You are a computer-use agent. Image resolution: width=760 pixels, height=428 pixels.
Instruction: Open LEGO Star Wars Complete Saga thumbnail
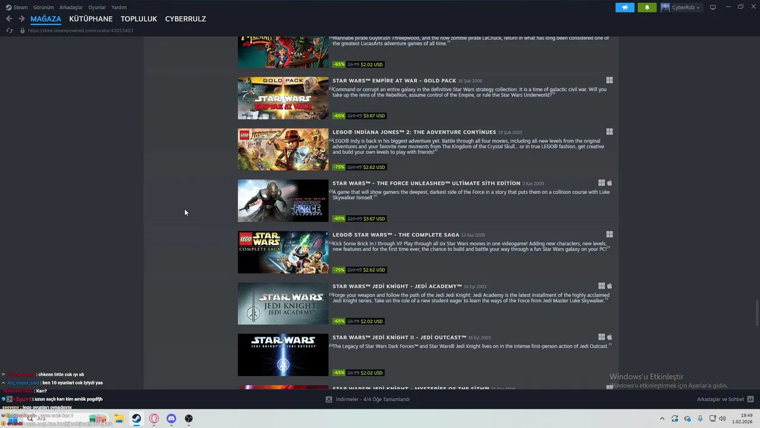pyautogui.click(x=283, y=252)
